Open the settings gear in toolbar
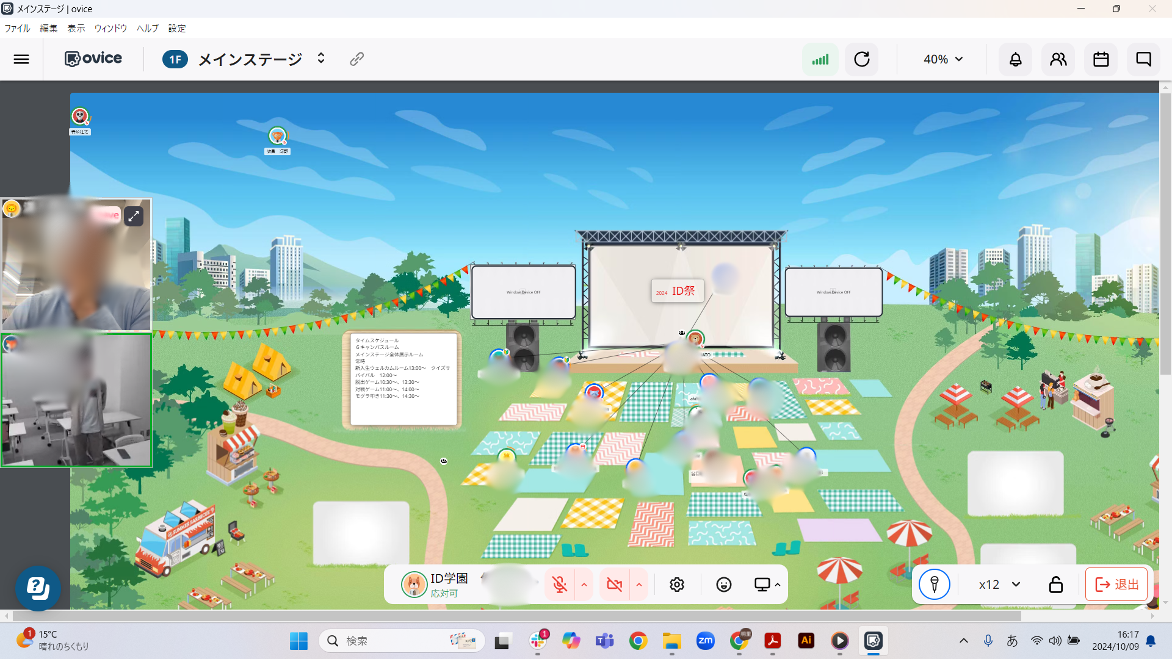The width and height of the screenshot is (1172, 659). [676, 585]
